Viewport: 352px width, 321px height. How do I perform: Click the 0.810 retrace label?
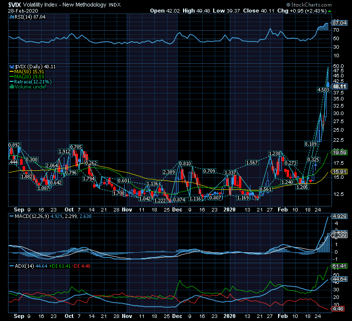(x=185, y=164)
